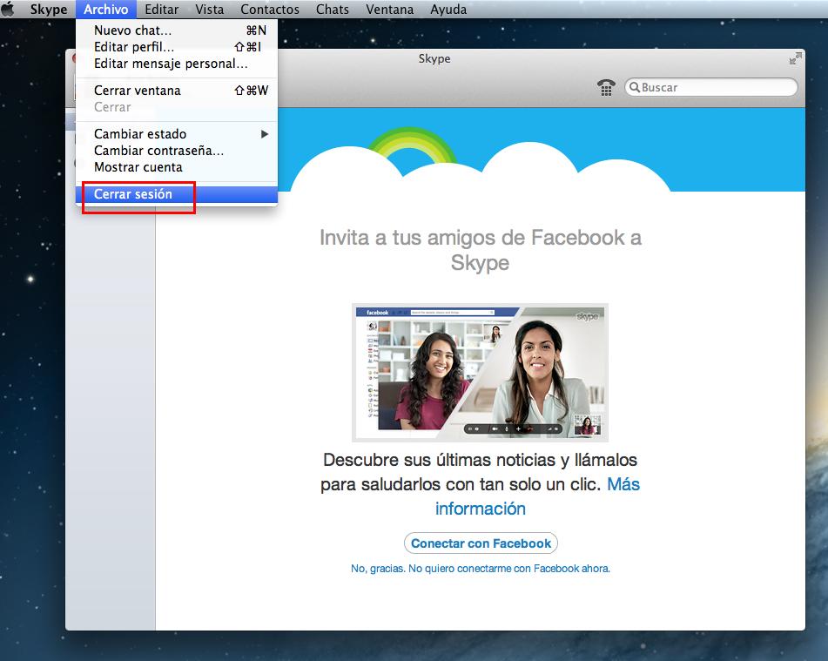This screenshot has height=661, width=828.
Task: Click the Facebook video call promo image
Action: coord(480,372)
